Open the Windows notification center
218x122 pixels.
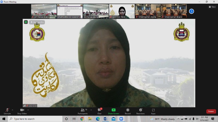[213, 119]
